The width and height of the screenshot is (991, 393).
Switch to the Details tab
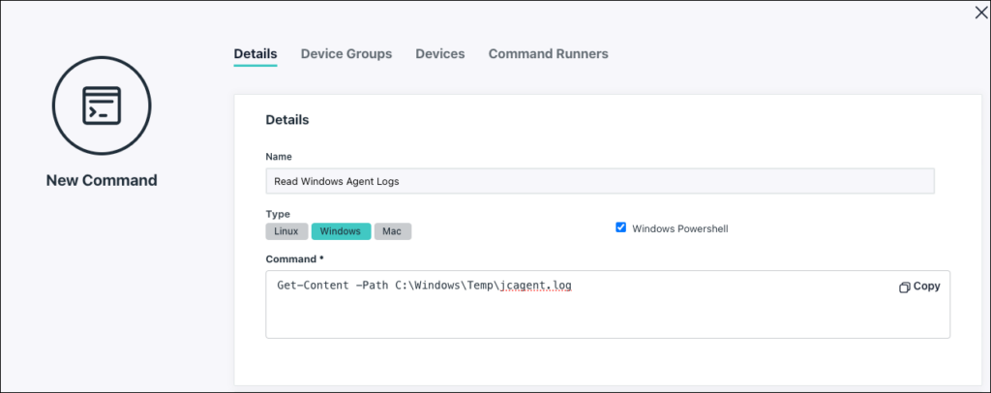click(x=255, y=54)
